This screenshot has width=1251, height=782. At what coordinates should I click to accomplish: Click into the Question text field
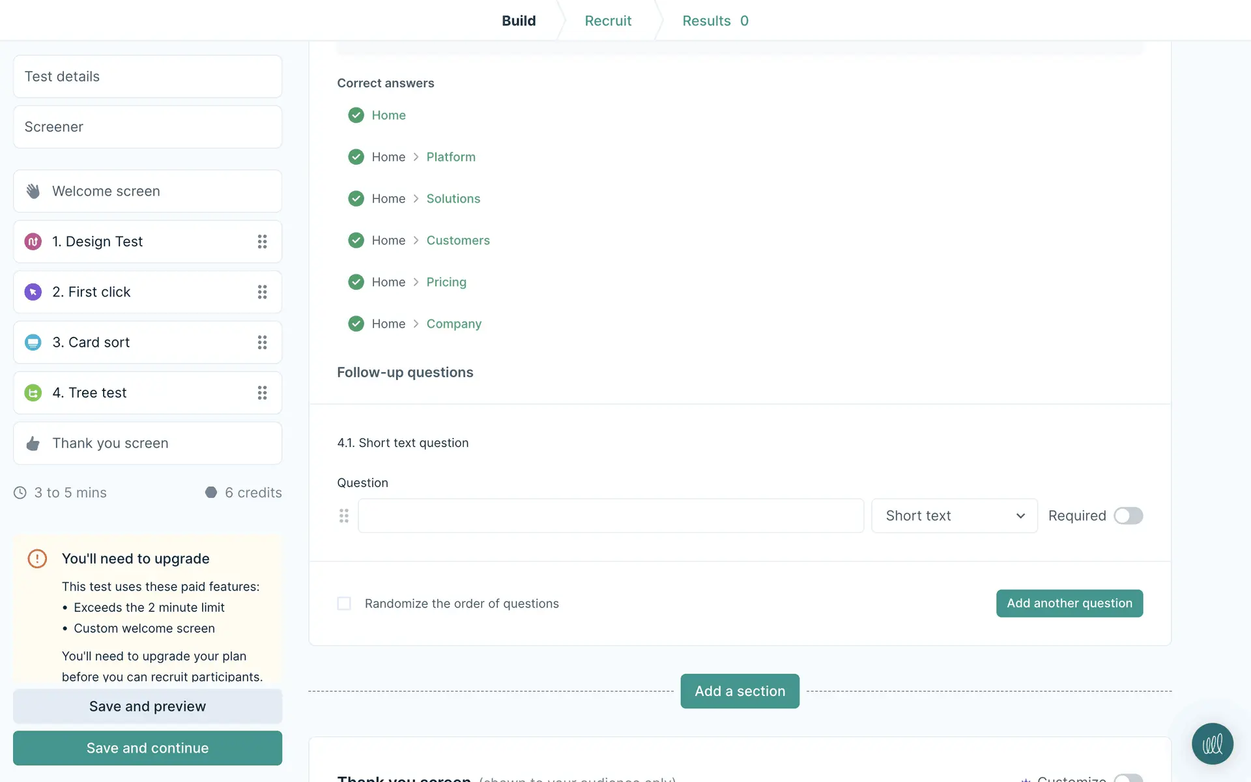coord(611,516)
